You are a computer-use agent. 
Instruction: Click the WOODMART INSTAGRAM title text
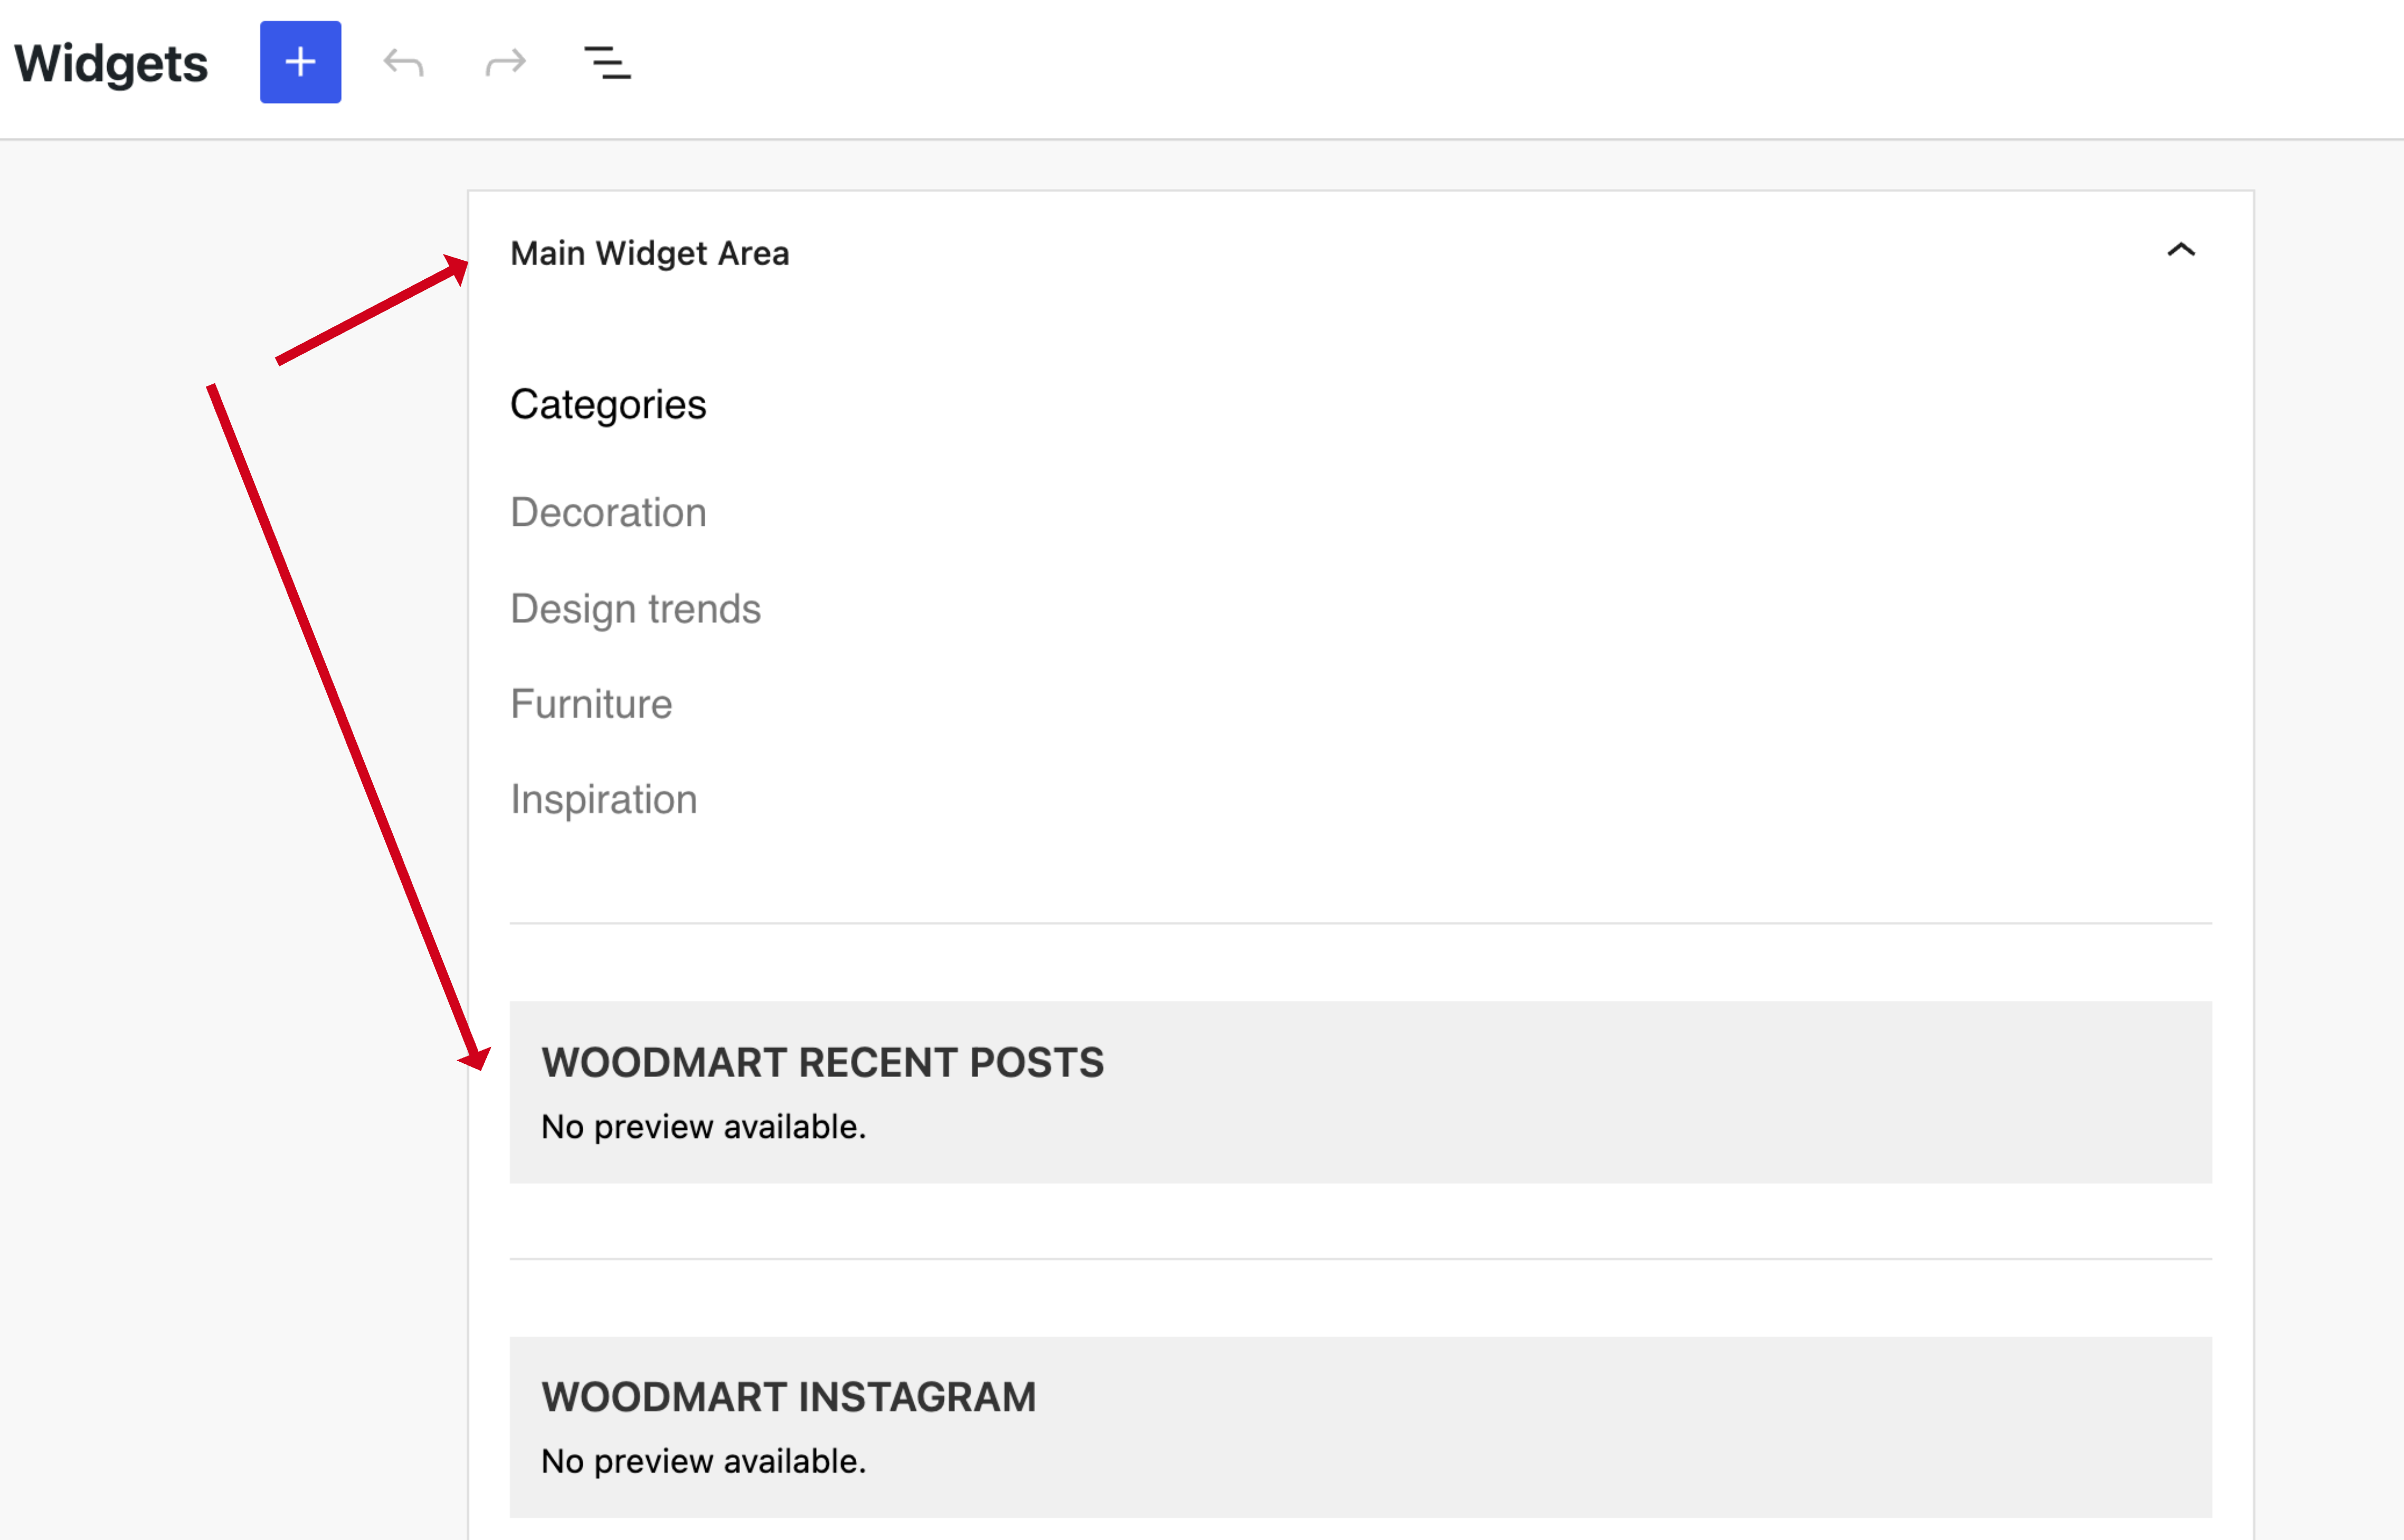tap(789, 1397)
